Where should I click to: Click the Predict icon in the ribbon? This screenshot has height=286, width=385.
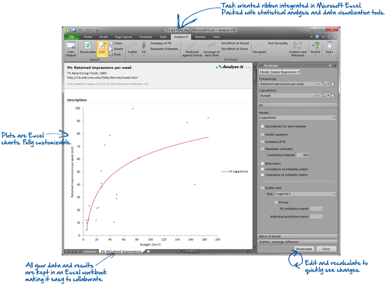315,48
